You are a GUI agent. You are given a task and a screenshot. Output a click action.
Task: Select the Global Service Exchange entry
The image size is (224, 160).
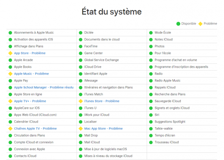102,60
